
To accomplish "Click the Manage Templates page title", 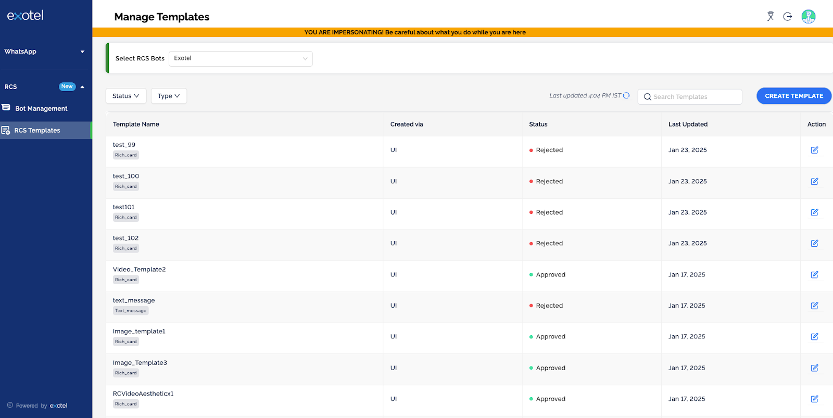I will [x=162, y=17].
